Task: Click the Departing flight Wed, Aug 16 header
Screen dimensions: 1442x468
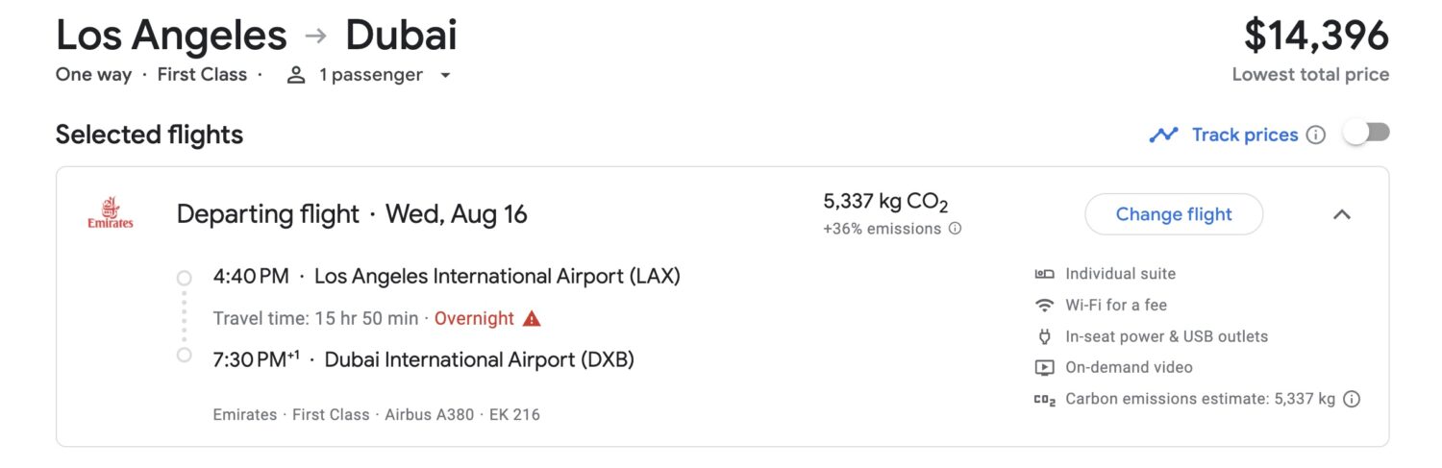Action: click(x=352, y=214)
